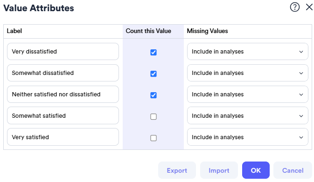Uncheck Count this Value for Somewhat dissatisfied
This screenshot has width=314, height=182.
(154, 74)
